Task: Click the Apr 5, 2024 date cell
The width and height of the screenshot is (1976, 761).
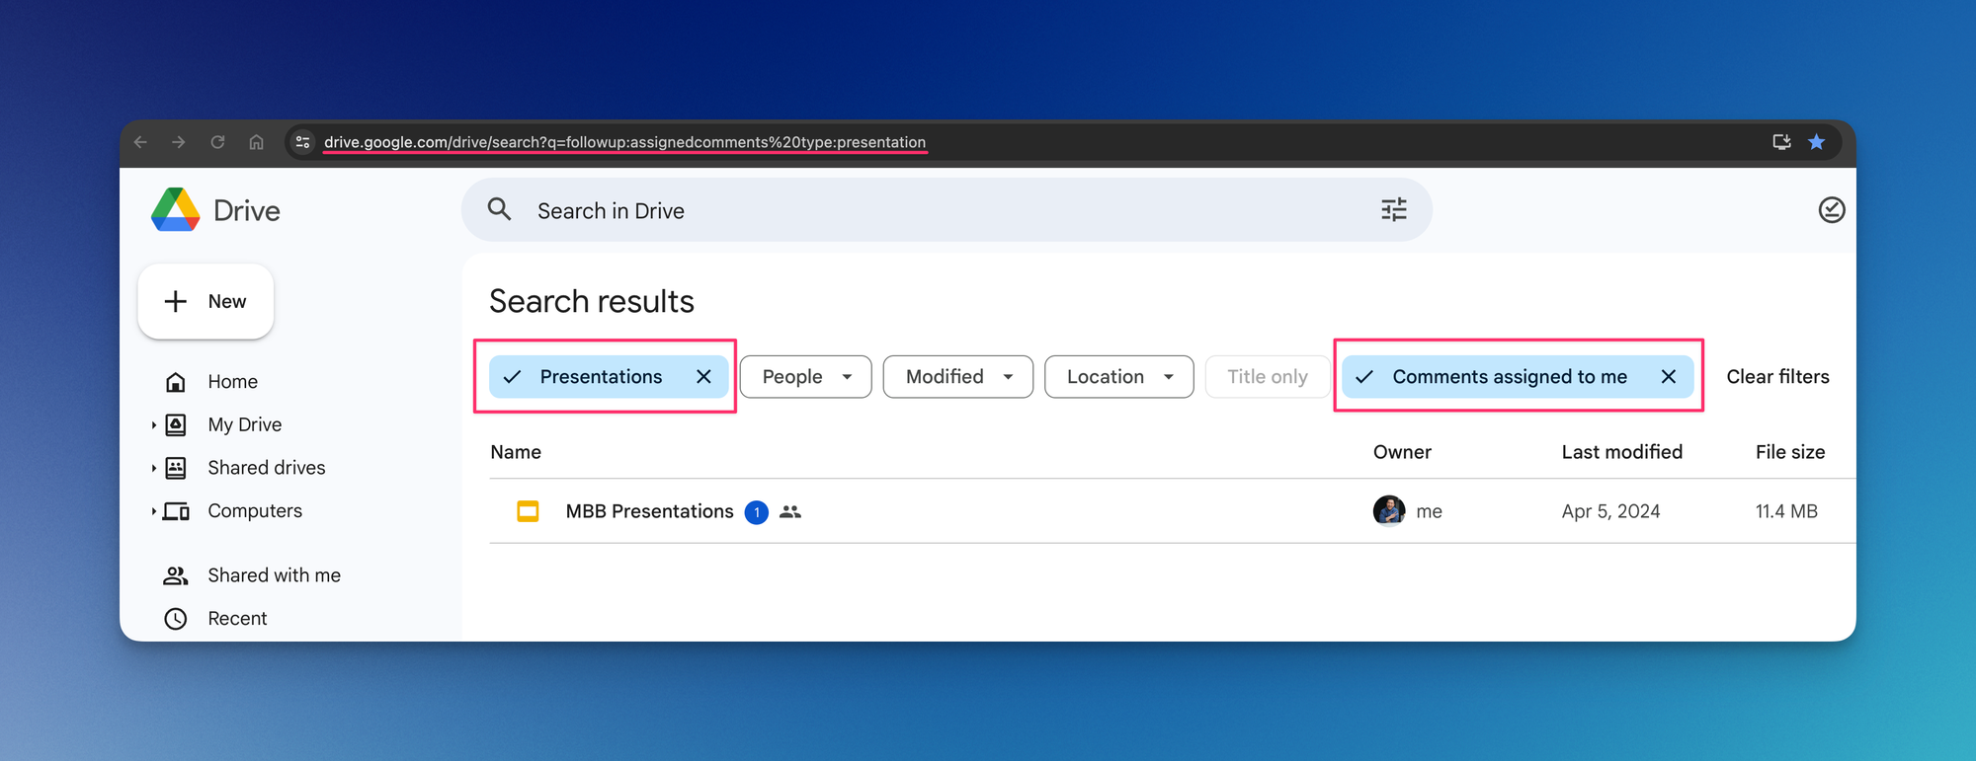Action: (1610, 511)
